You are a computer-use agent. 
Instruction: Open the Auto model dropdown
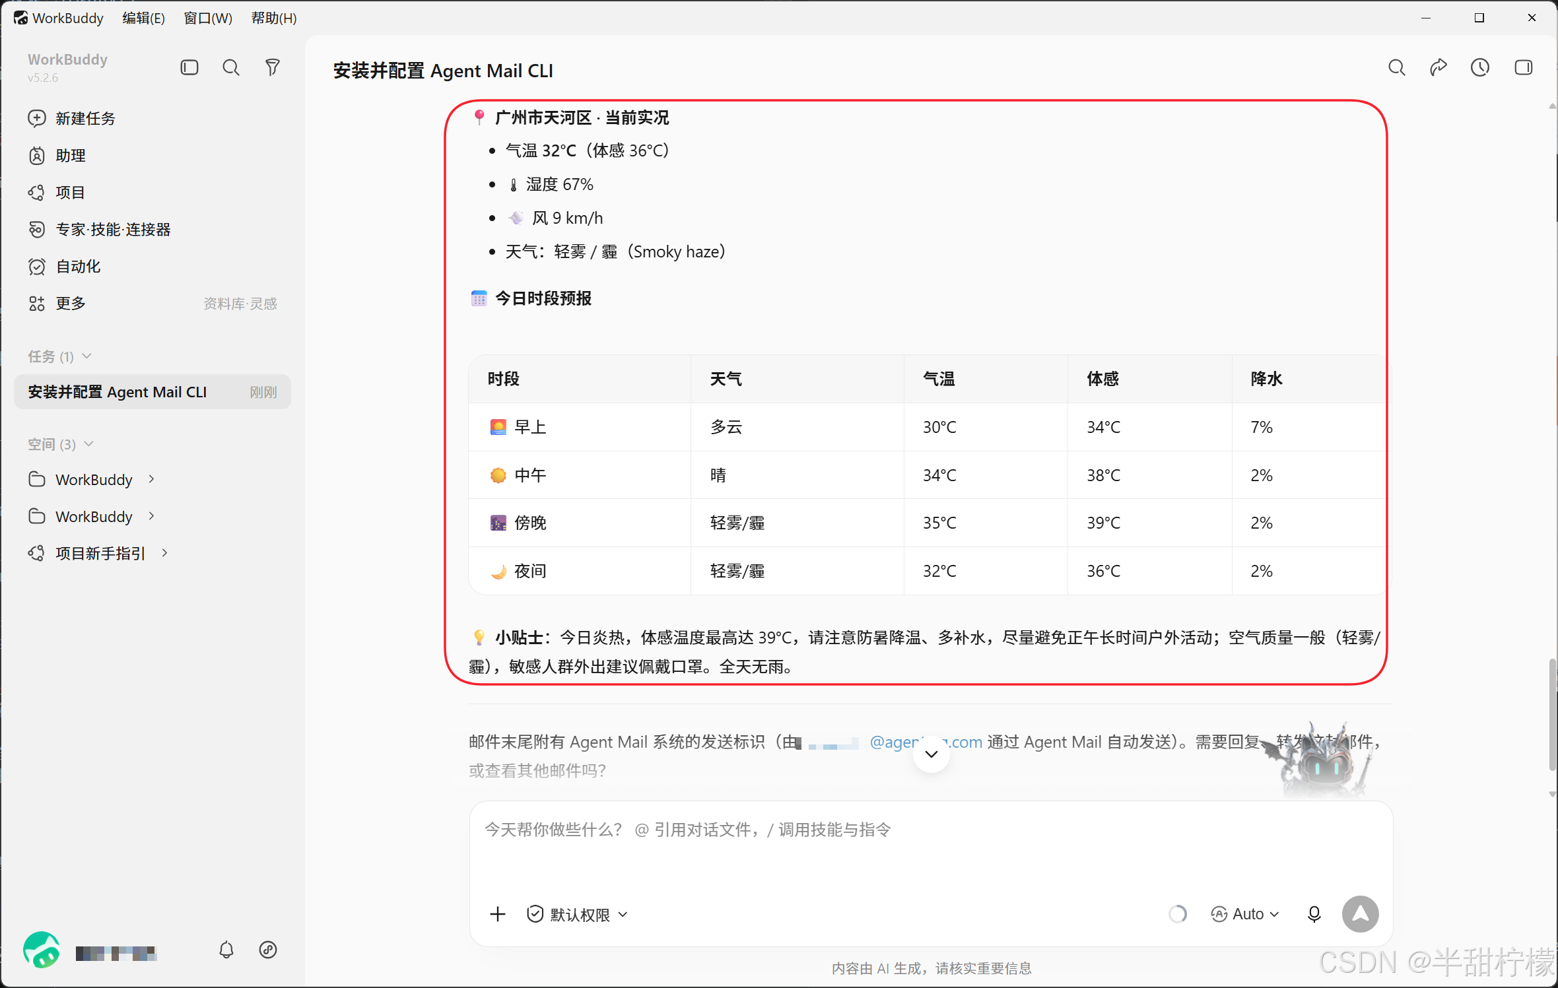(x=1245, y=914)
